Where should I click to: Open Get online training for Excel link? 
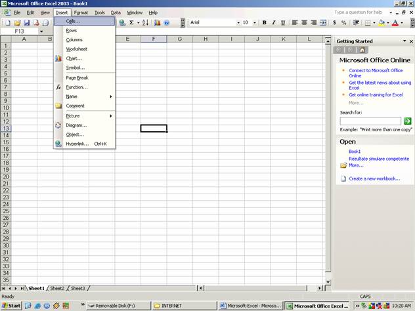point(376,94)
